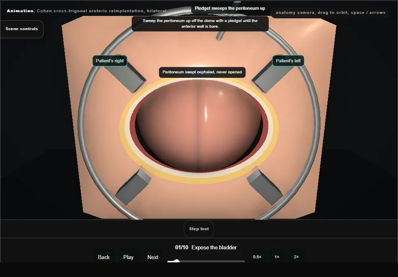Click the Animation title heading
Screen dimensions: 398x277
86,11
